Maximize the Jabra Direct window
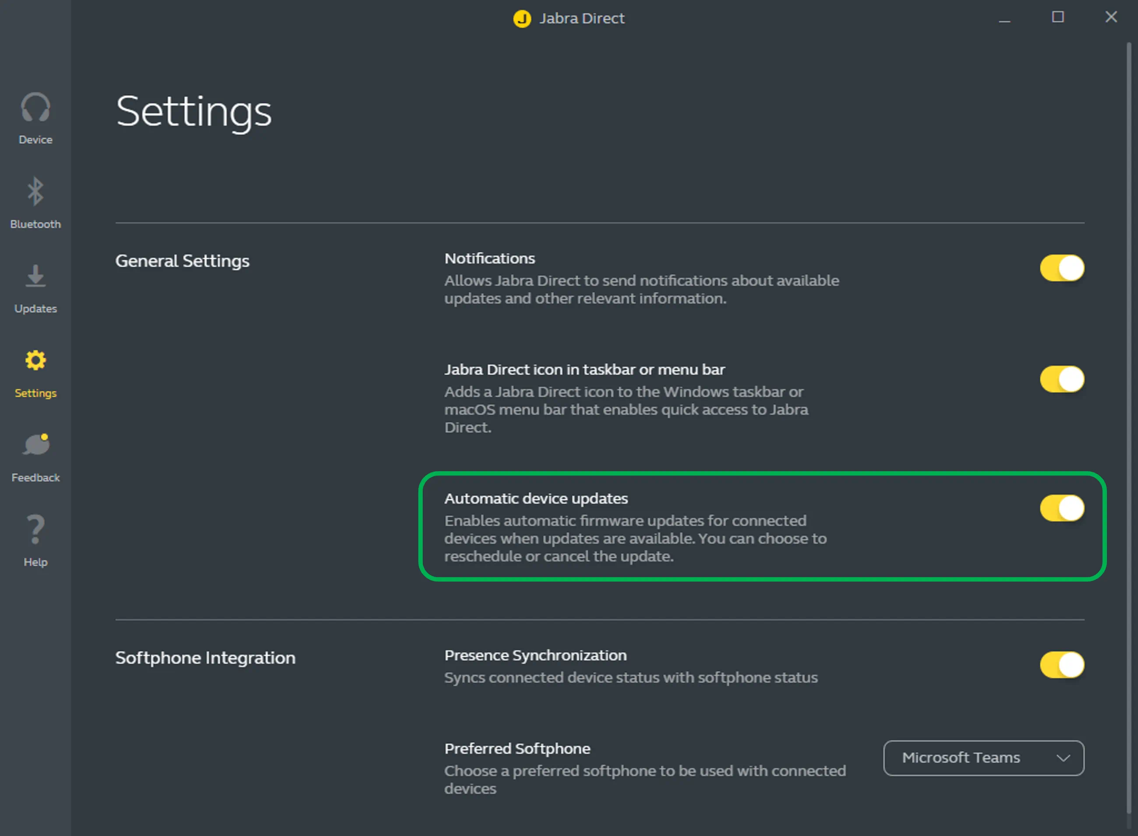This screenshot has width=1138, height=836. 1057,17
